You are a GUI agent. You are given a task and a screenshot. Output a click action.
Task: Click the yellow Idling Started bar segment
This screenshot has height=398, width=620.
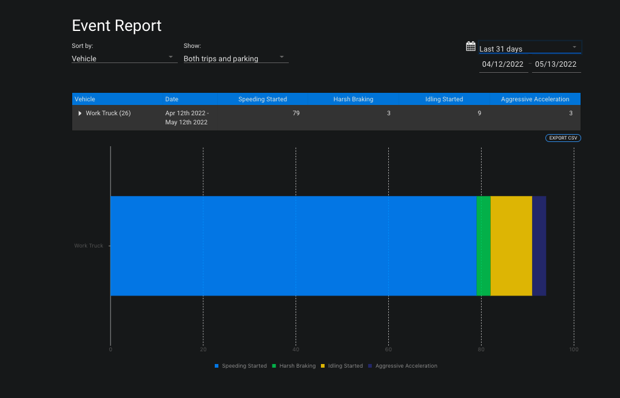click(x=511, y=246)
